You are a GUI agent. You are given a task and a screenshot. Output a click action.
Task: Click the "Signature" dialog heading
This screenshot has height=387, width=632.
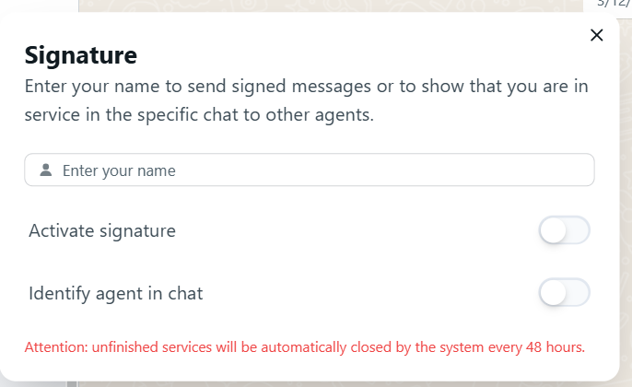pos(81,55)
